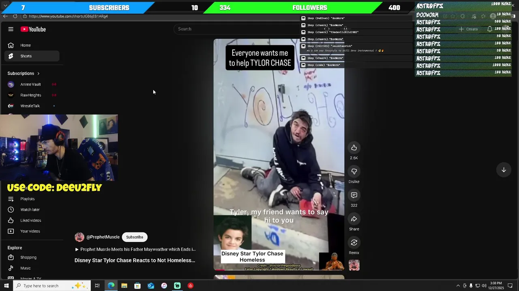Select Shorts in the sidebar
Screen dimensions: 519x291
click(32, 56)
